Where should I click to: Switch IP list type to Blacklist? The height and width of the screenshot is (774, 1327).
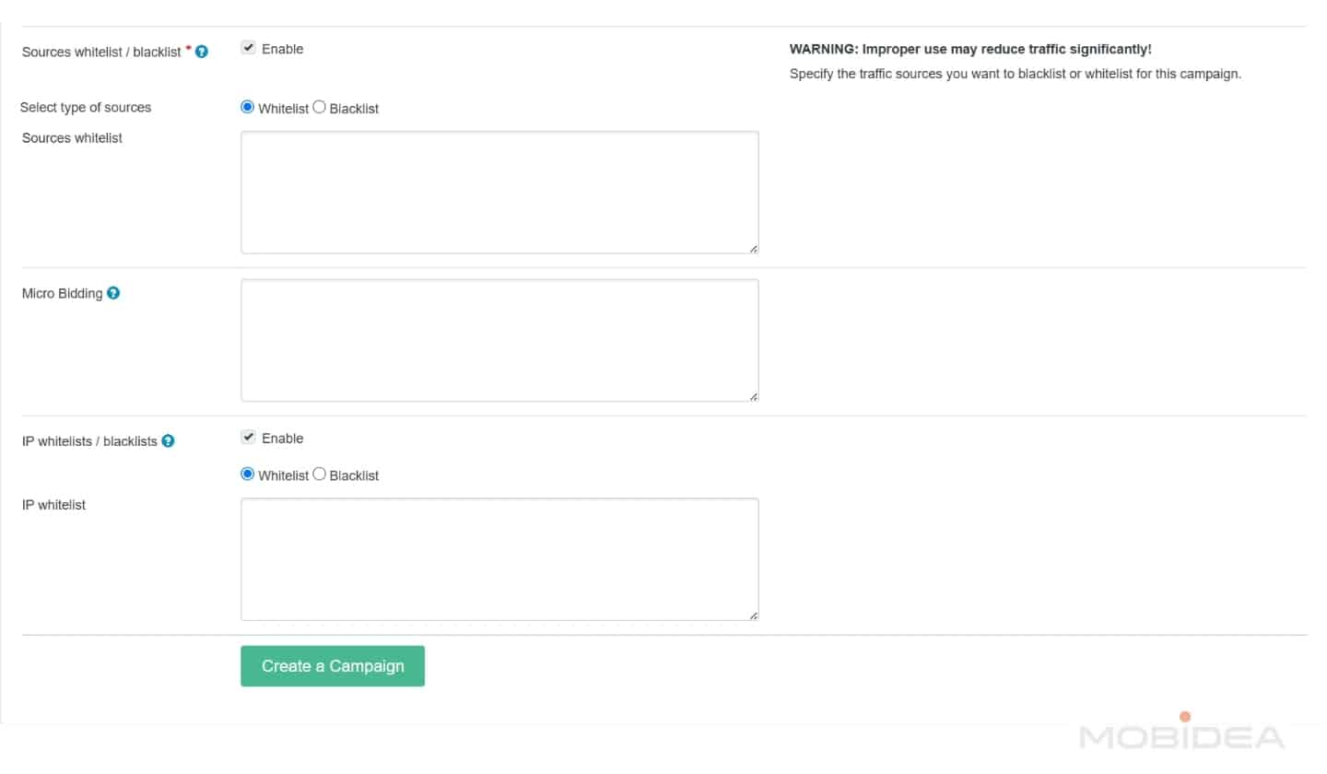tap(319, 475)
